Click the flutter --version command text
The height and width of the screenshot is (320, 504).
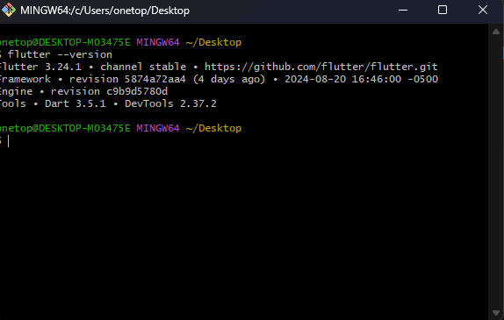[60, 54]
